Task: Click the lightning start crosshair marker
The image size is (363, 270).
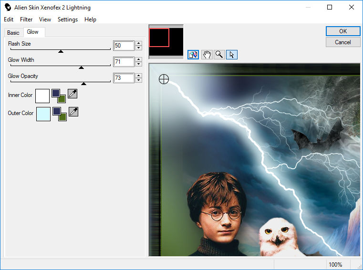Action: tap(164, 79)
